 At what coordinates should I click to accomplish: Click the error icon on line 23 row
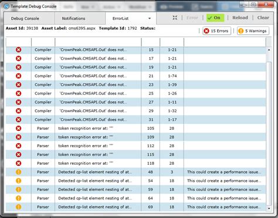point(19,85)
